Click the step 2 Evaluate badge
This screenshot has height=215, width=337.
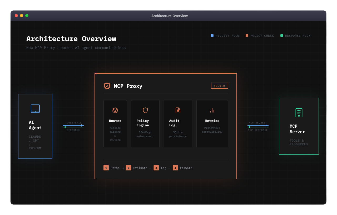[x=128, y=168]
